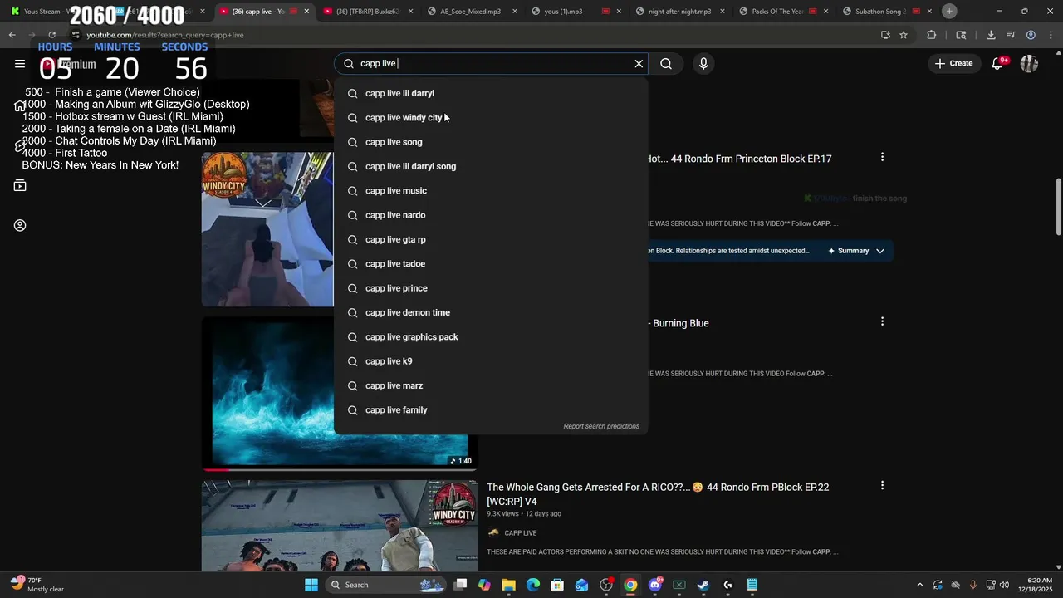Open Discord from taskbar
The width and height of the screenshot is (1063, 598).
[654, 585]
